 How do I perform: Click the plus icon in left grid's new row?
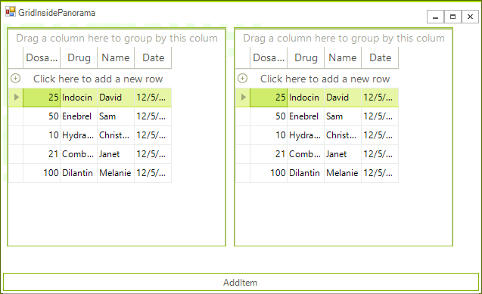point(15,79)
